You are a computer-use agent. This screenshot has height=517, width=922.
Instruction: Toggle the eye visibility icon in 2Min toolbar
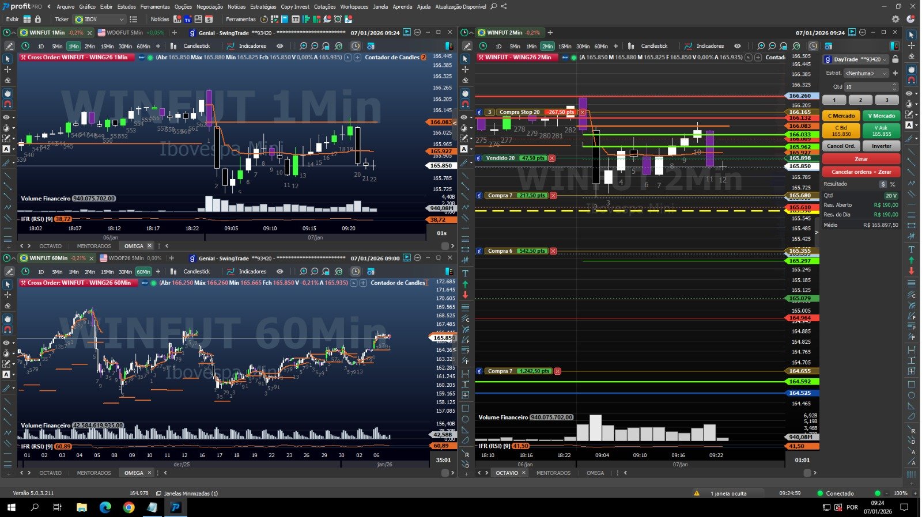click(x=737, y=46)
